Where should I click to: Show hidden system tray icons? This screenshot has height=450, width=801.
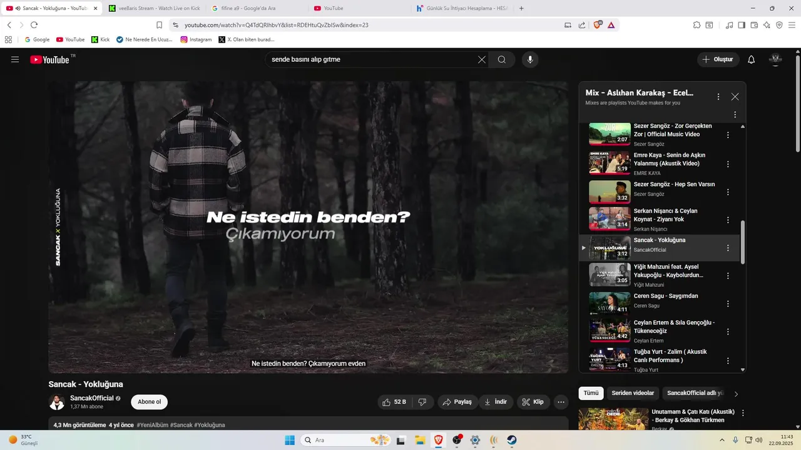[722, 440]
